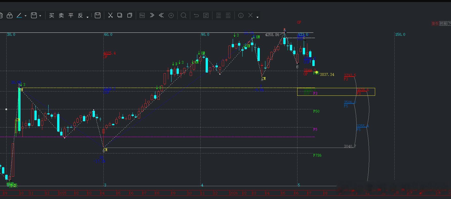Expand the trade actions dropdown arrow
Image resolution: width=451 pixels, height=199 pixels.
point(88,17)
